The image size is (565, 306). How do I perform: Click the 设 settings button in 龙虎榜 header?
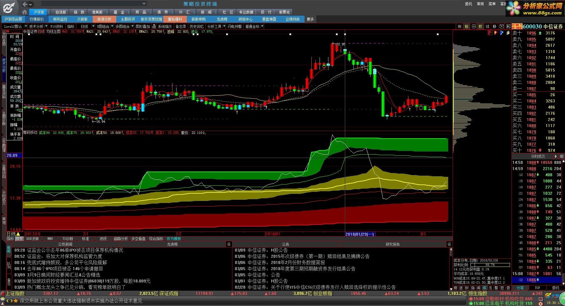pyautogui.click(x=229, y=244)
